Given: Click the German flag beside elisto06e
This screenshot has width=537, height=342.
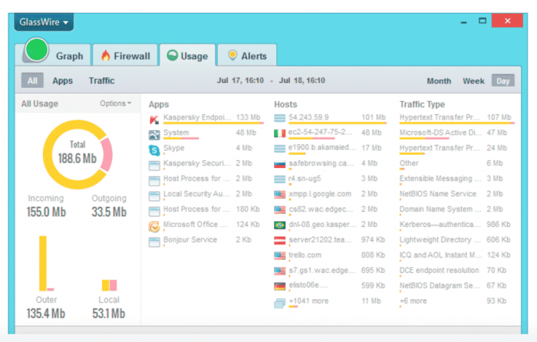Looking at the screenshot, I should point(280,286).
